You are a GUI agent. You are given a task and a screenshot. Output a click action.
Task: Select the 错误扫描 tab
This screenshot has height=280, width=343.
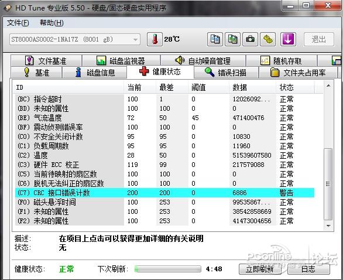[226, 73]
